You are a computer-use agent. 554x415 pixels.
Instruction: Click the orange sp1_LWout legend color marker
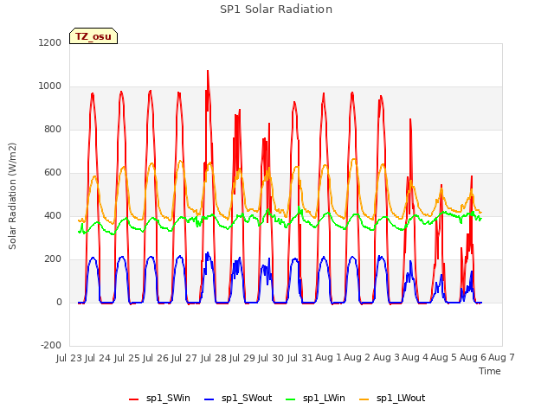tap(364, 399)
